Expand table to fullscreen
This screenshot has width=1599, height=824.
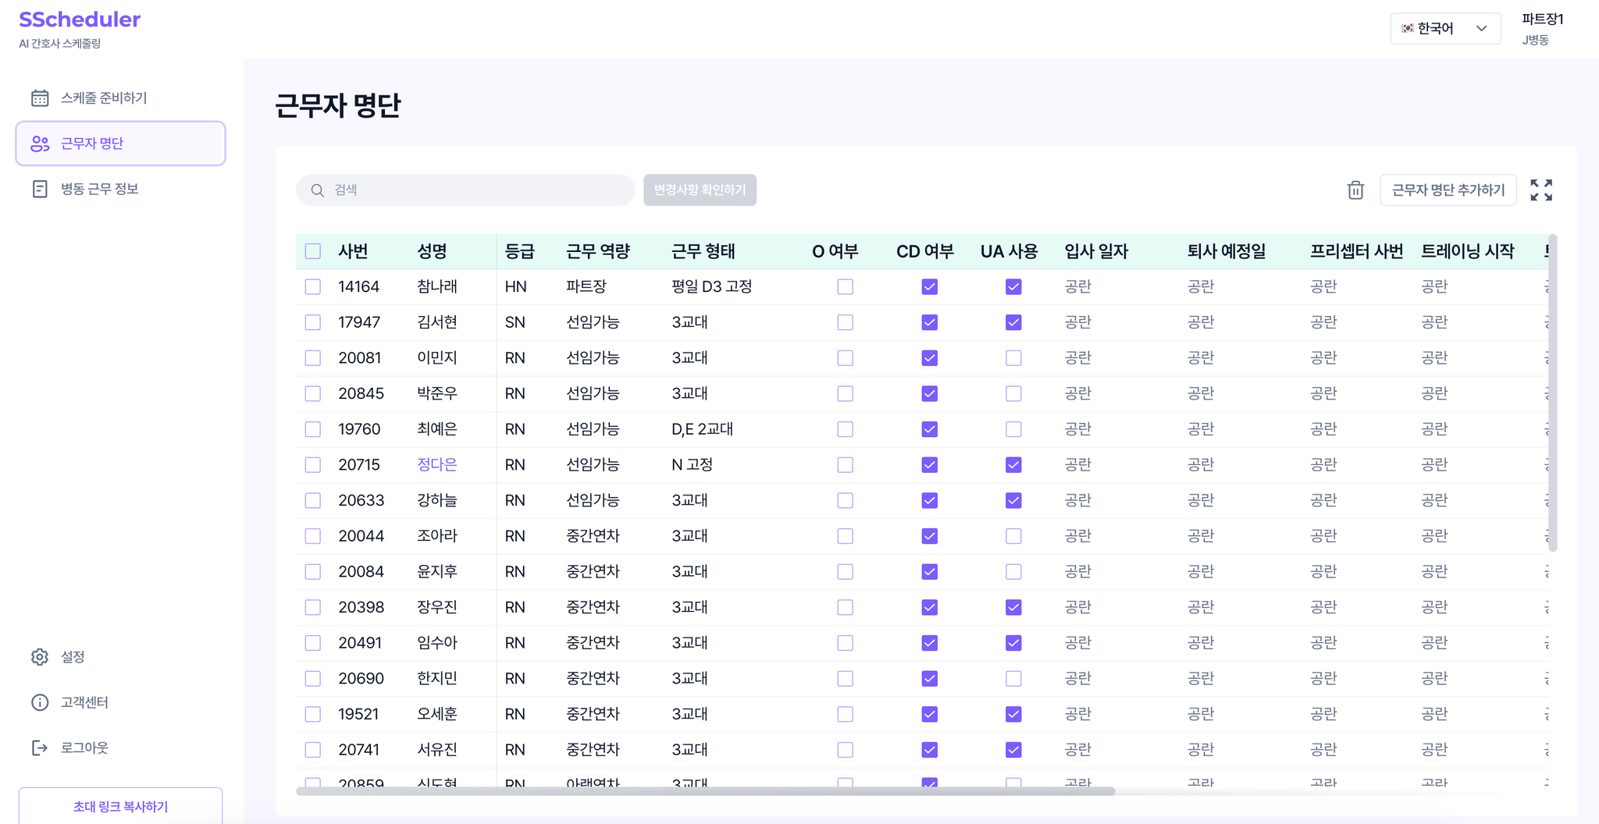click(1541, 190)
